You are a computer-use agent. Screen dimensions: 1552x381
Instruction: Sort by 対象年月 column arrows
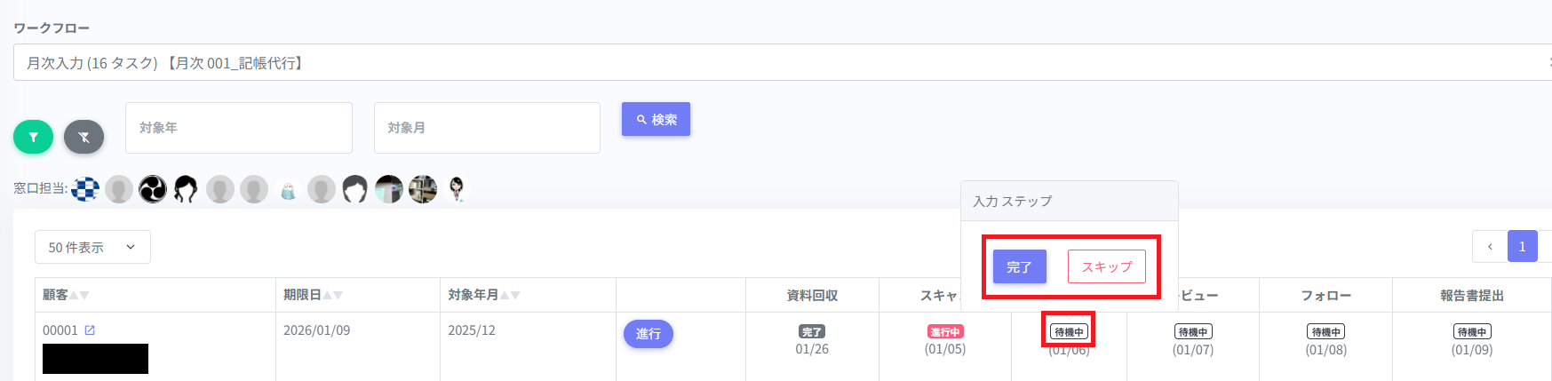(510, 295)
